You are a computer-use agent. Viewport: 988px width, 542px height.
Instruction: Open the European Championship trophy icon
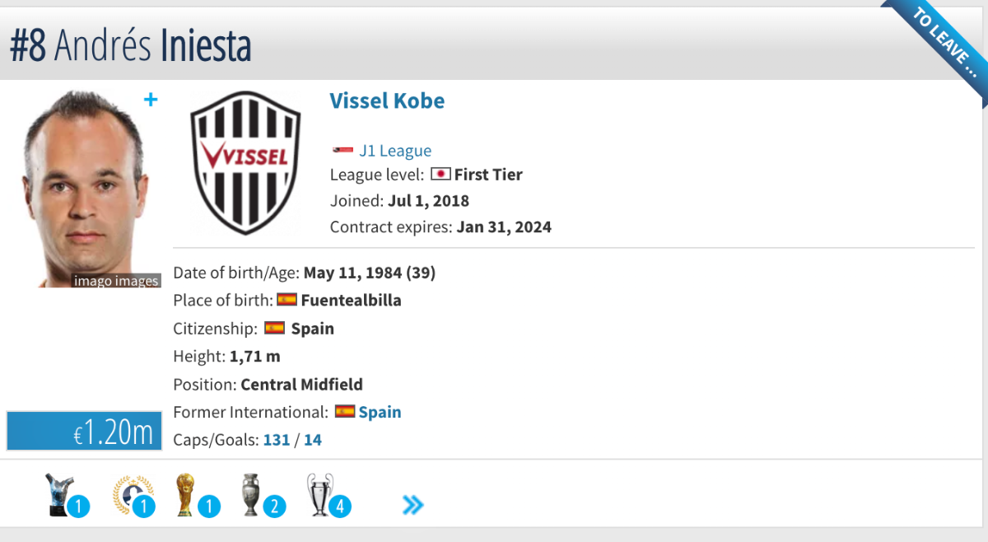[251, 495]
